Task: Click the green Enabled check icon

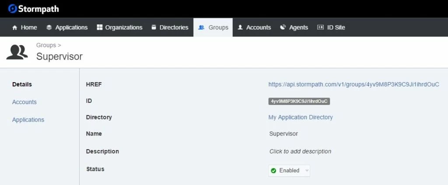Action: (x=273, y=171)
